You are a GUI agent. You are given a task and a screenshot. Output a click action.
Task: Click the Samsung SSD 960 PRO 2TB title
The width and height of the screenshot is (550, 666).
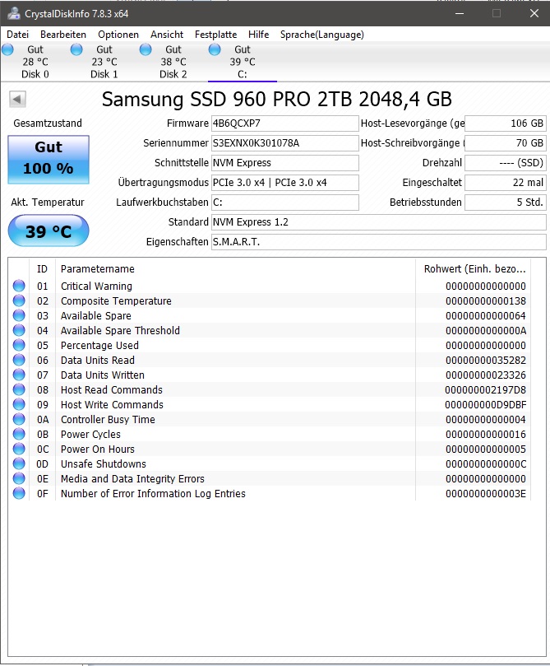[x=276, y=100]
